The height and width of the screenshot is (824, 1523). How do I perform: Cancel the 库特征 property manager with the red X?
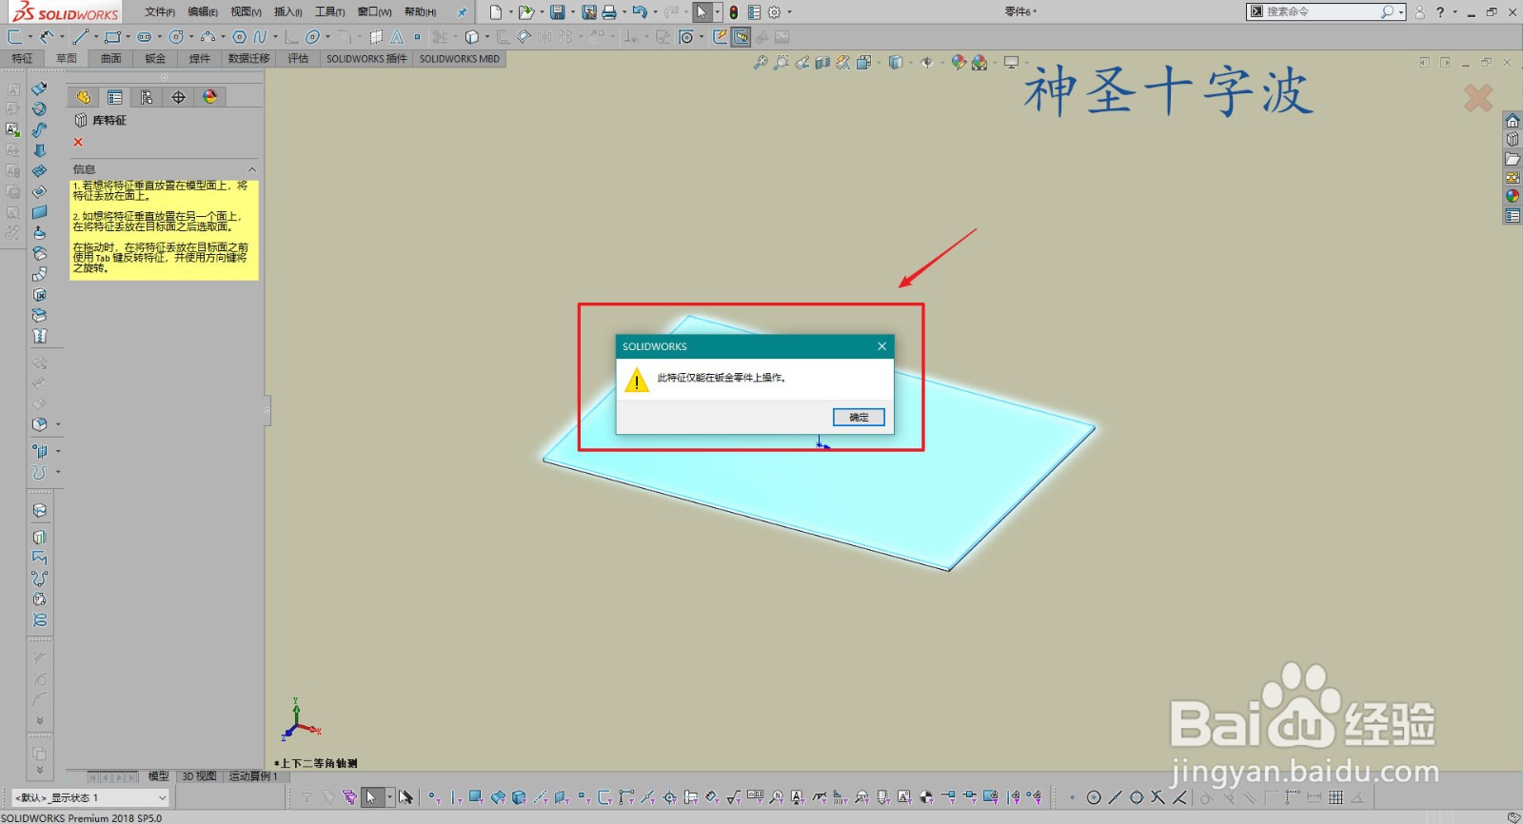(x=78, y=142)
